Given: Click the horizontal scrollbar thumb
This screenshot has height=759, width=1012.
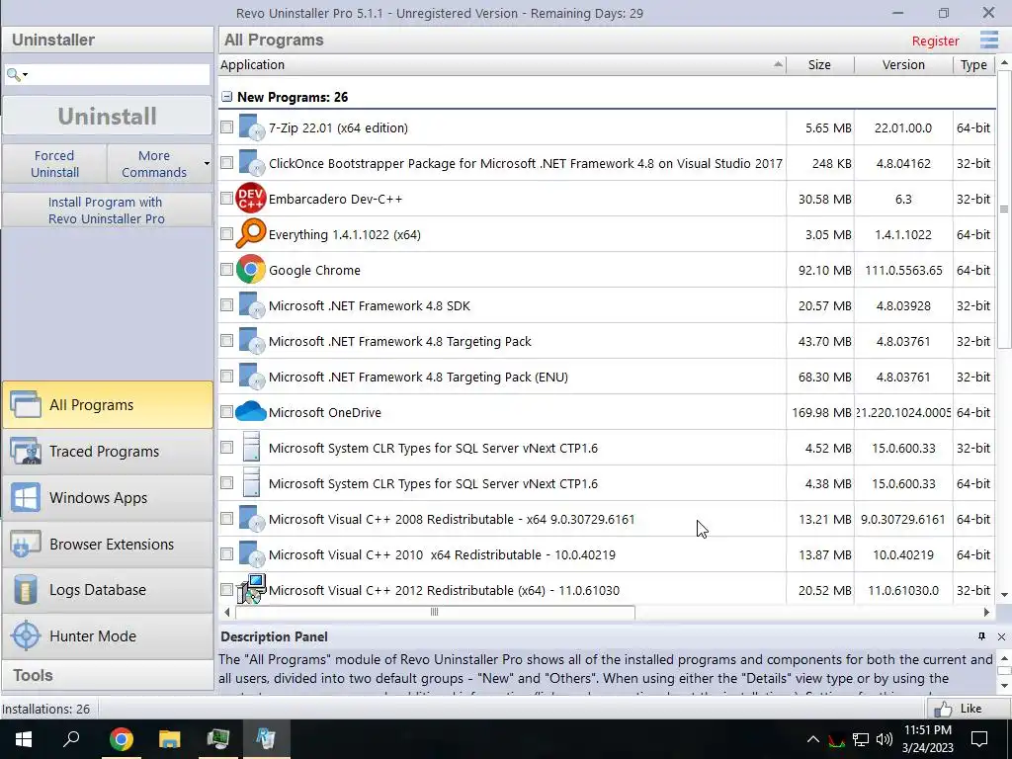Looking at the screenshot, I should pyautogui.click(x=435, y=612).
